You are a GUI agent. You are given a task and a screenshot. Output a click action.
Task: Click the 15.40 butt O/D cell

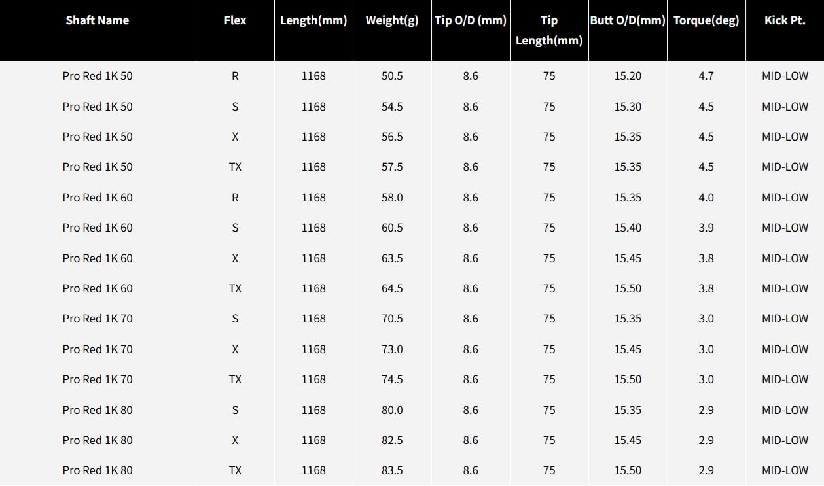[x=628, y=228]
